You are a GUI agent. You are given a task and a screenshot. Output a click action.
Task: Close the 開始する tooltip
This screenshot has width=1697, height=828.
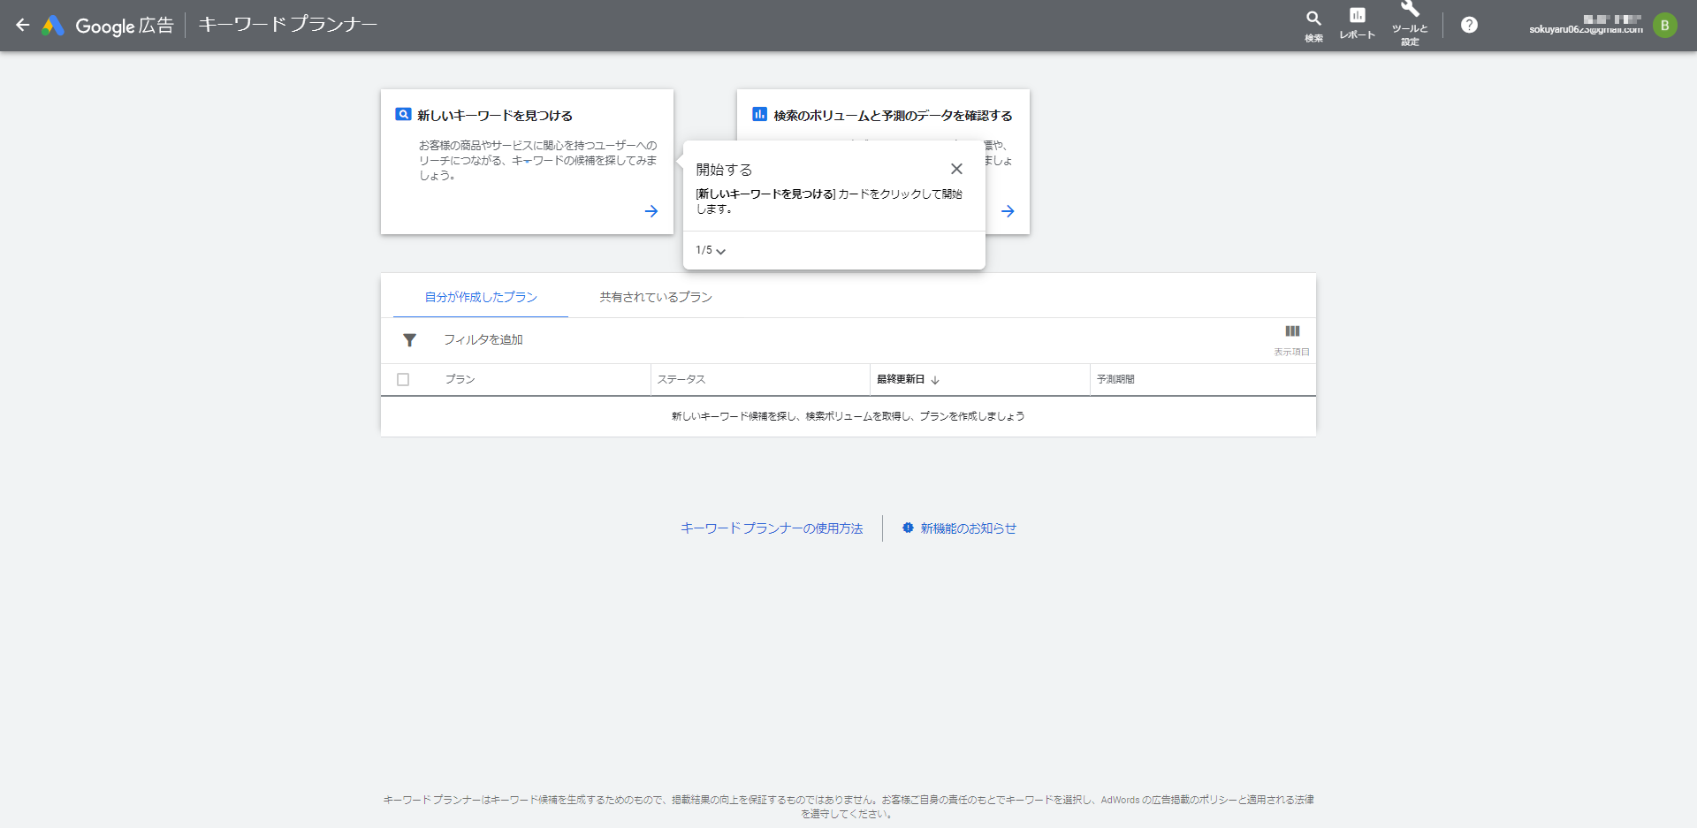pyautogui.click(x=956, y=169)
